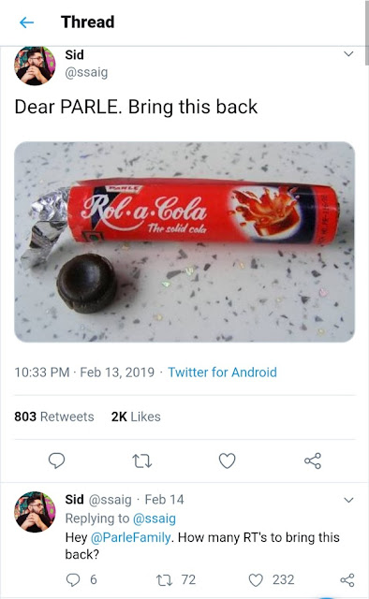Share the main tweet
369x599 pixels.
point(313,460)
